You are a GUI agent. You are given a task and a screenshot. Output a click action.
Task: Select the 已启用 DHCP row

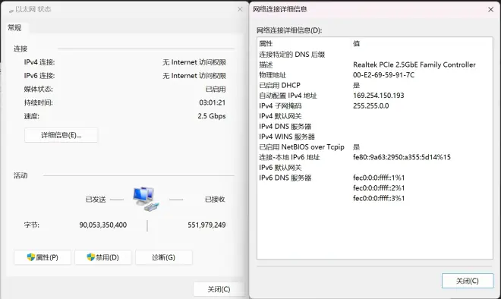tap(374, 85)
